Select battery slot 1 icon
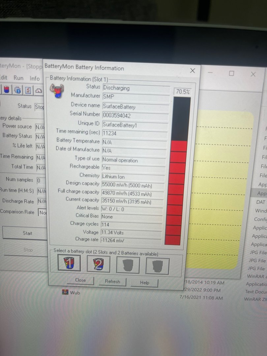The height and width of the screenshot is (356, 267). [x=69, y=264]
